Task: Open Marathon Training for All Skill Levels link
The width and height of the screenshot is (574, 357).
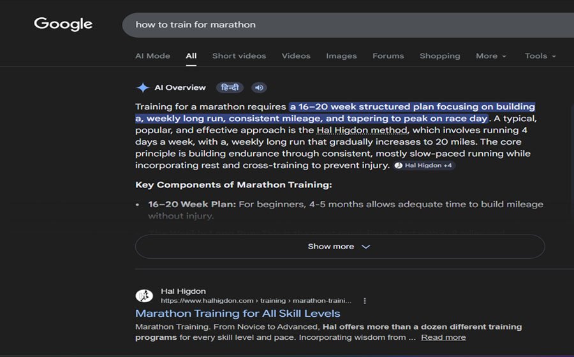Action: tap(237, 314)
